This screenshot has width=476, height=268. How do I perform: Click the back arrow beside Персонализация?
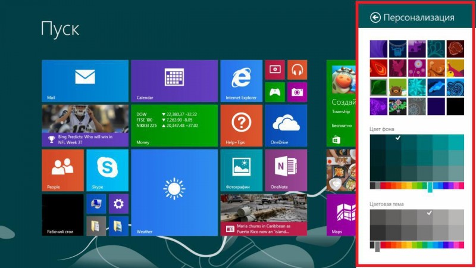point(375,18)
